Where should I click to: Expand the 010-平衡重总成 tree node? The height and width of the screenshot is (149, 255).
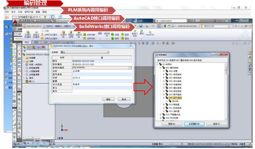point(161,114)
